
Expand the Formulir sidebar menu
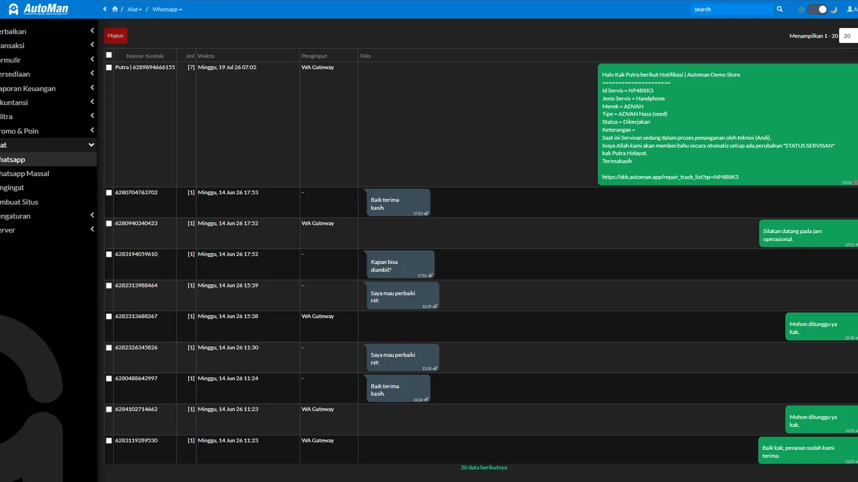pyautogui.click(x=48, y=60)
